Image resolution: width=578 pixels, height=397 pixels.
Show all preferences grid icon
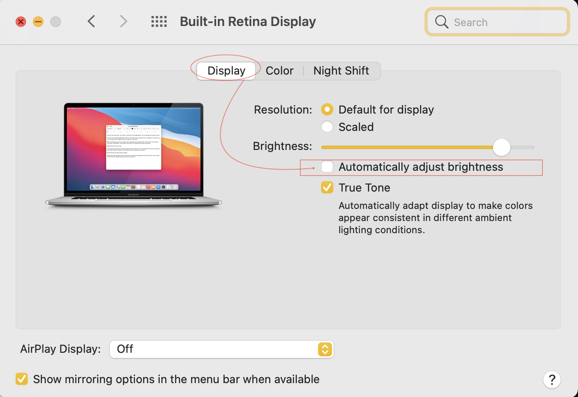159,21
